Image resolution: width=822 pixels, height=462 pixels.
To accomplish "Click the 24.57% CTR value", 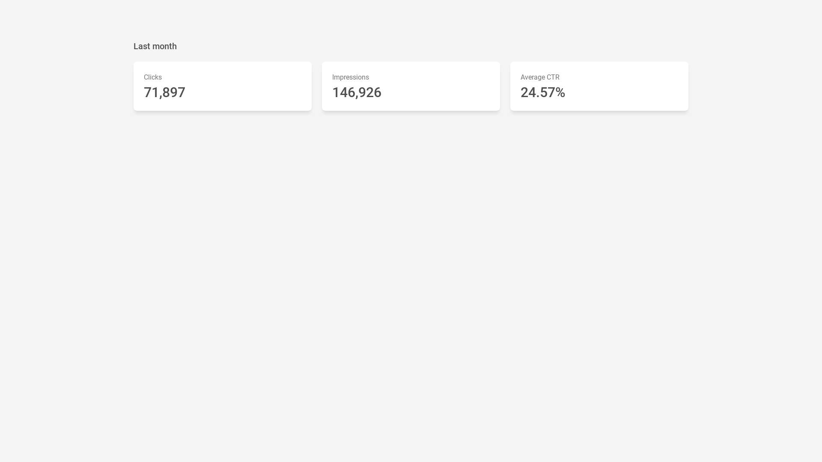I will (x=542, y=92).
